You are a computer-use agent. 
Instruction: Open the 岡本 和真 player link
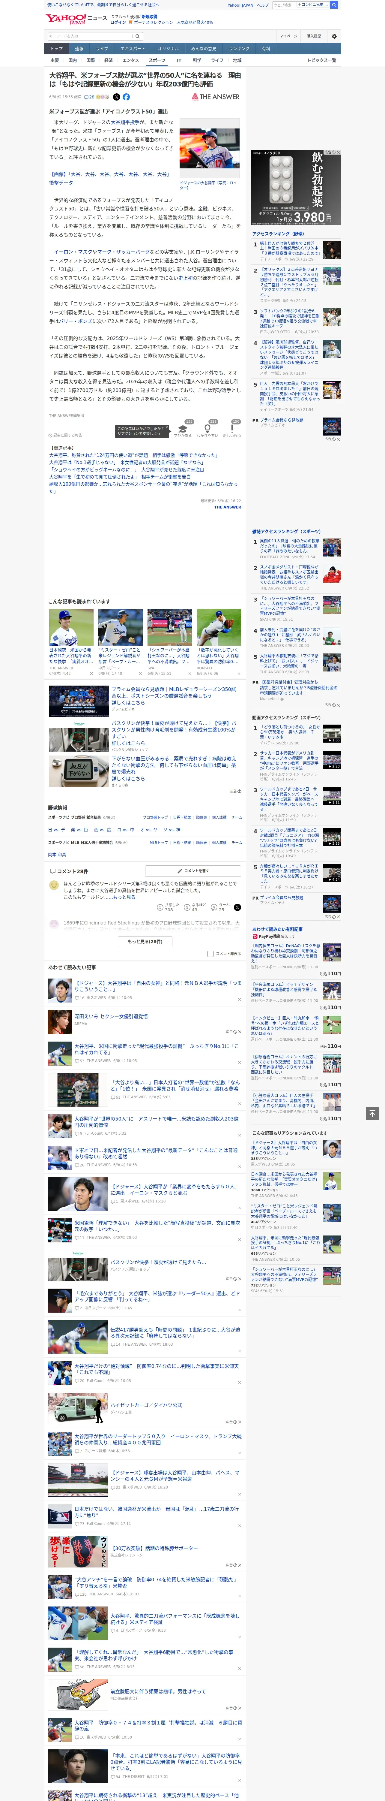(x=57, y=854)
